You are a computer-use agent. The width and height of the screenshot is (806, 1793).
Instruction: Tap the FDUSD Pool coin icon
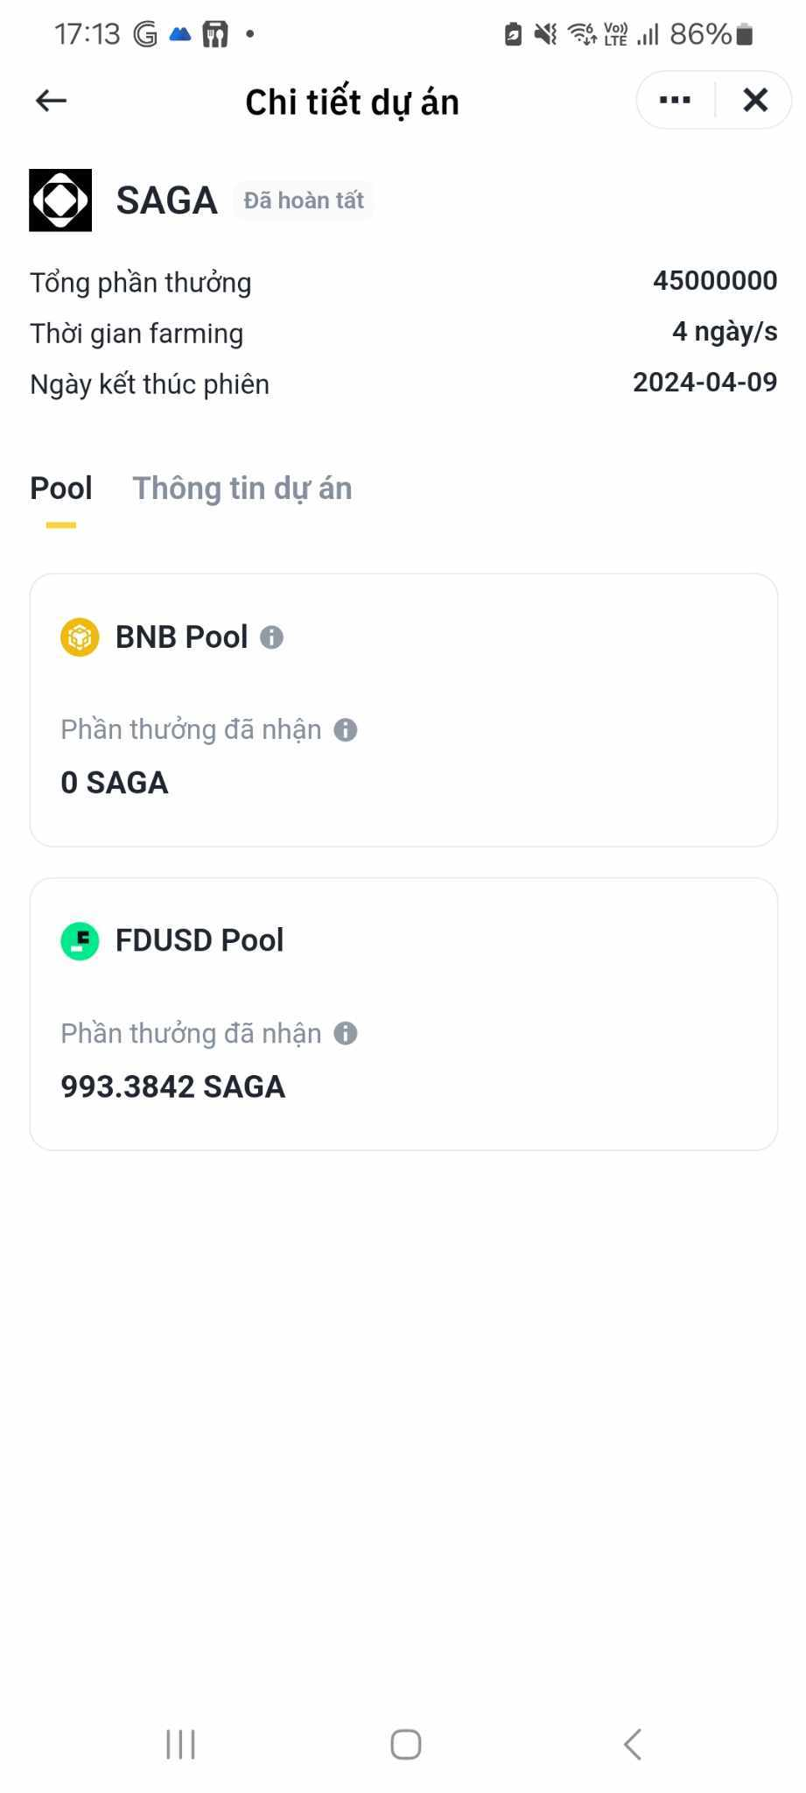point(80,941)
